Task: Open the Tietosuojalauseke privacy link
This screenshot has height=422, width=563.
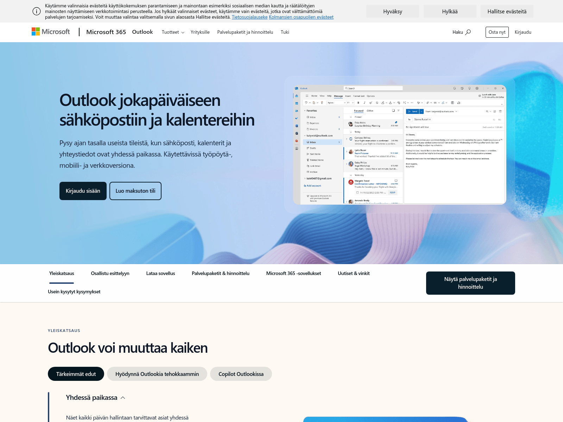Action: tap(250, 17)
